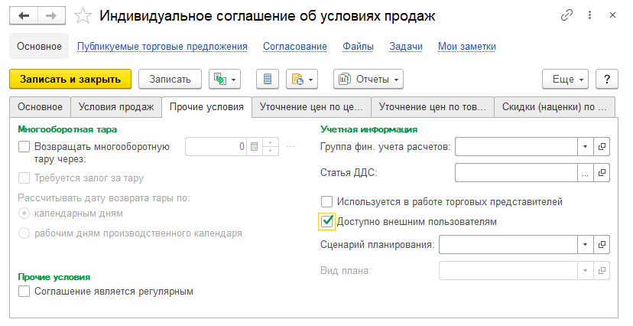Screen dimensions: 633x326
Task: Click the document list icon button
Action: (268, 79)
